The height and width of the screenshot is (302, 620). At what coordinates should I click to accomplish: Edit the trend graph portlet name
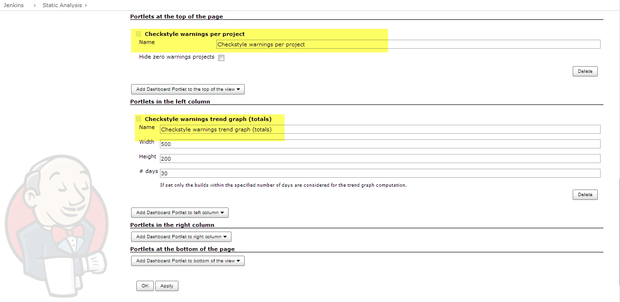331,129
